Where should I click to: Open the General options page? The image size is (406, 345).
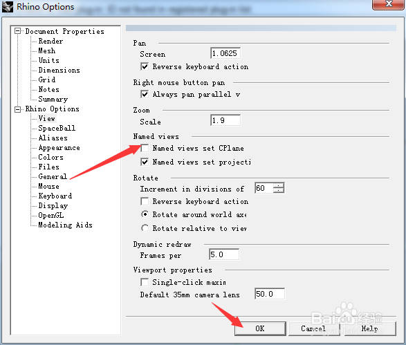[53, 176]
